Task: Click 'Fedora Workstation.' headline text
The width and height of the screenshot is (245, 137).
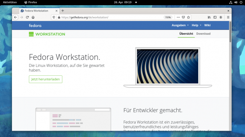Action: coord(64,57)
